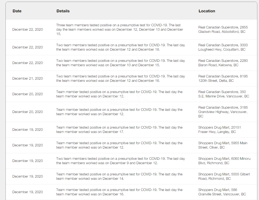
Task: Click details mentioning December 10 and December 15
Action: coord(120,63)
